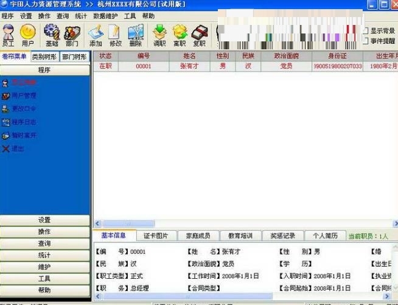Sort by the 编号 column header
This screenshot has height=305, width=398.
(144, 56)
